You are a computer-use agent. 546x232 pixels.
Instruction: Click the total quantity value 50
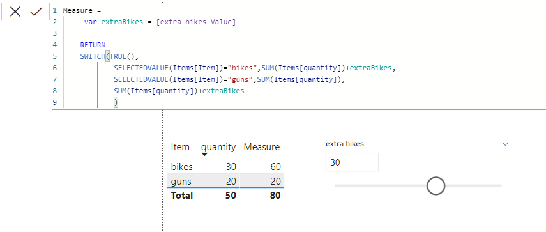click(x=231, y=196)
